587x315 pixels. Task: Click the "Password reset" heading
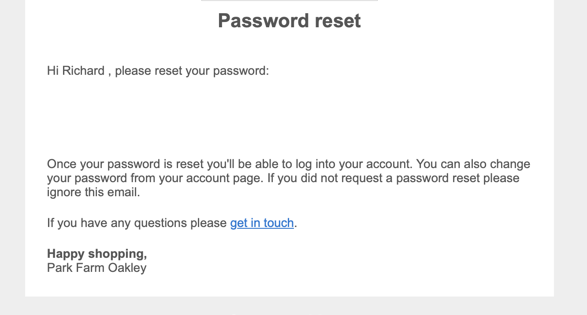(x=289, y=21)
